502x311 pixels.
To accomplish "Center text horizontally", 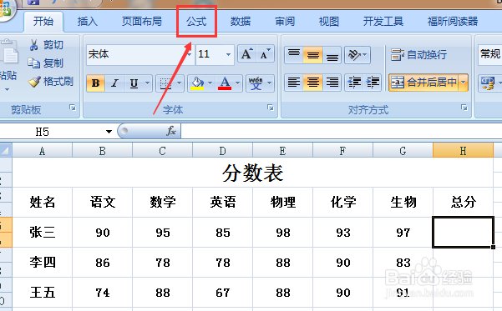I will coord(312,83).
